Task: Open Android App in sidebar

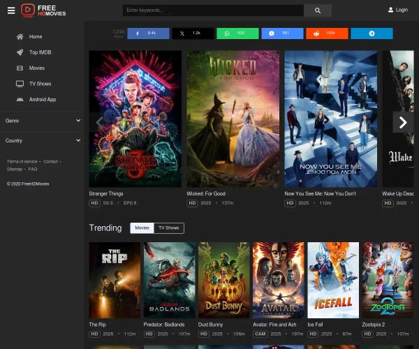Action: [x=43, y=100]
